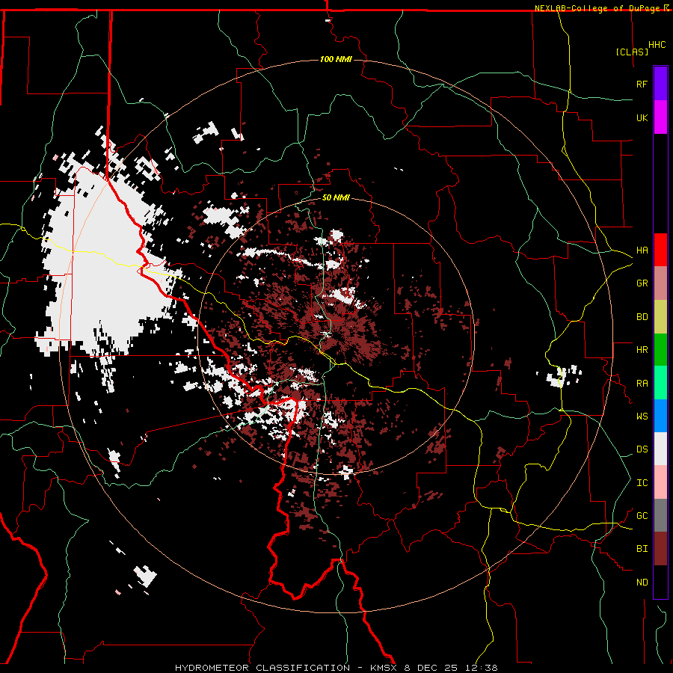This screenshot has width=673, height=673.
Task: Click the GC gray legend swatch
Action: click(660, 515)
